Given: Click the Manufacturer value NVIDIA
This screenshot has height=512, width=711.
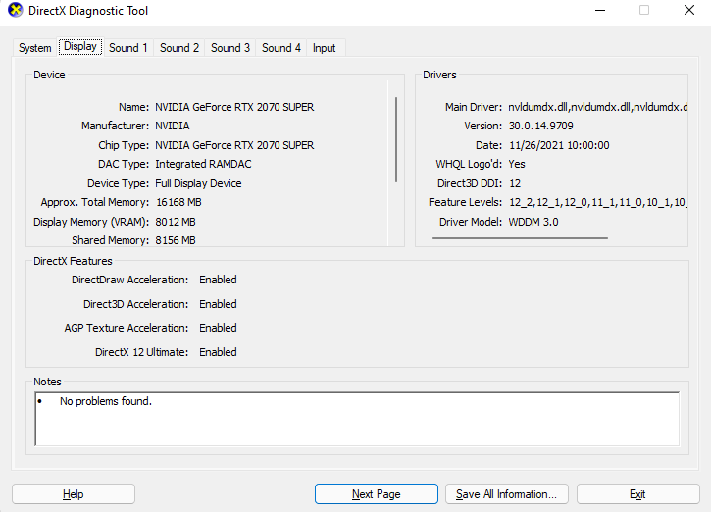Looking at the screenshot, I should coord(173,126).
